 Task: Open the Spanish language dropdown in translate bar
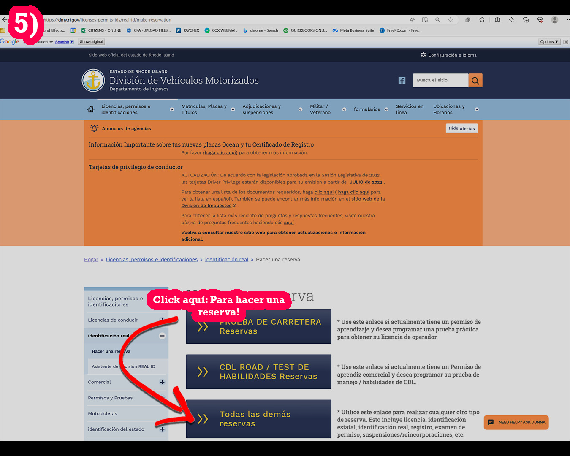coord(64,42)
